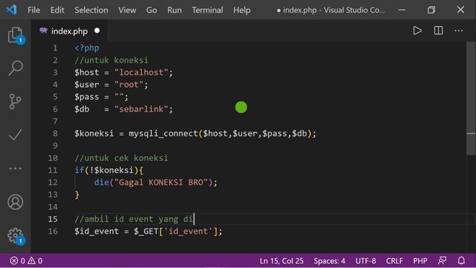Open editor More Actions ellipsis
This screenshot has height=268, width=476.
[459, 31]
